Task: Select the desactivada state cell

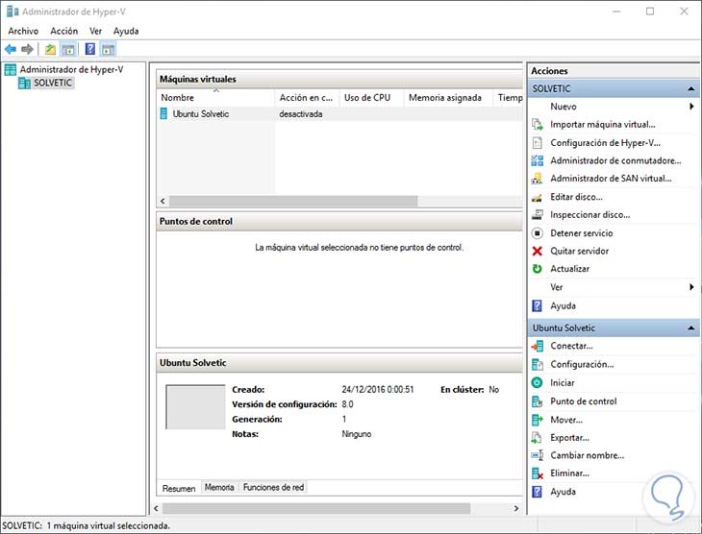Action: click(x=300, y=114)
